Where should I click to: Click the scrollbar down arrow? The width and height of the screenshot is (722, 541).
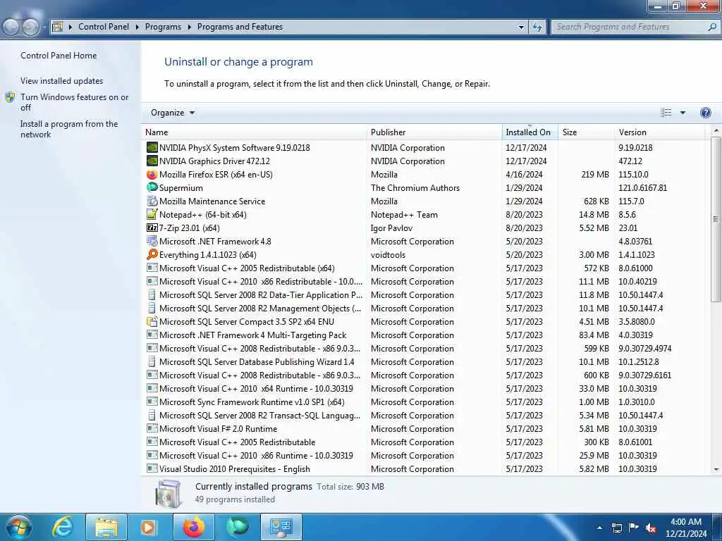pos(716,469)
